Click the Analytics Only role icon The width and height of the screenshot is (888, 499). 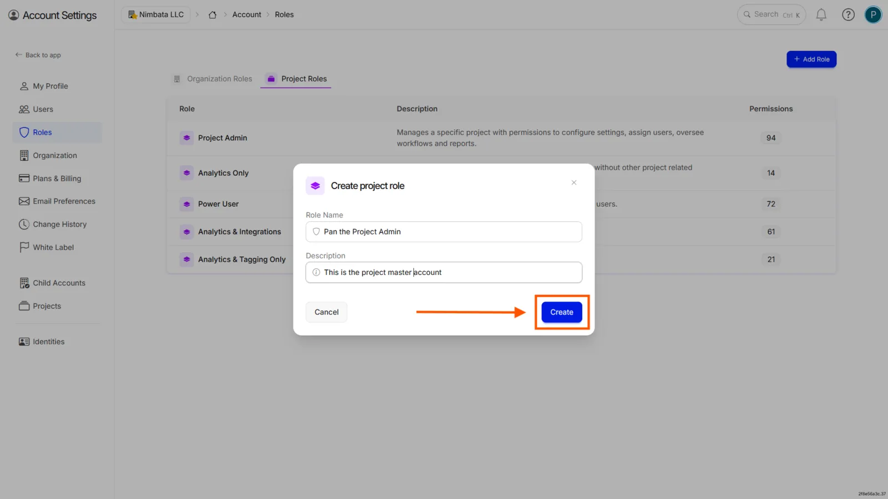(x=186, y=173)
